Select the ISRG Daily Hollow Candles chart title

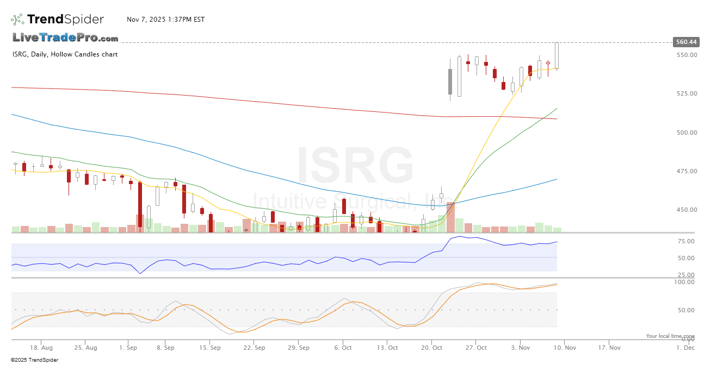coord(65,54)
